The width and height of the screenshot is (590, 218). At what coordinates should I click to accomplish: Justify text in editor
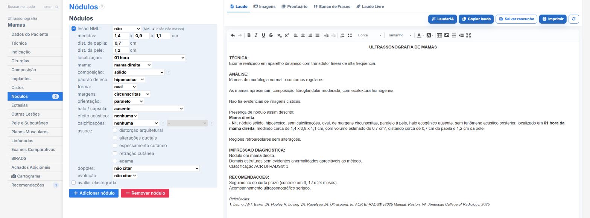pos(318,35)
